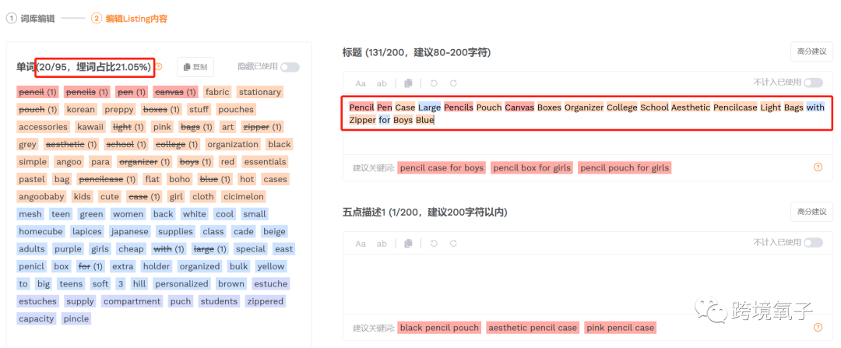
Task: Click the Aa case icon in title toolbar
Action: (361, 83)
